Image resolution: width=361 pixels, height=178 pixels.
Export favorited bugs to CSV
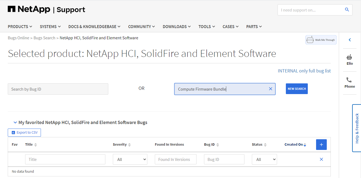pyautogui.click(x=24, y=133)
